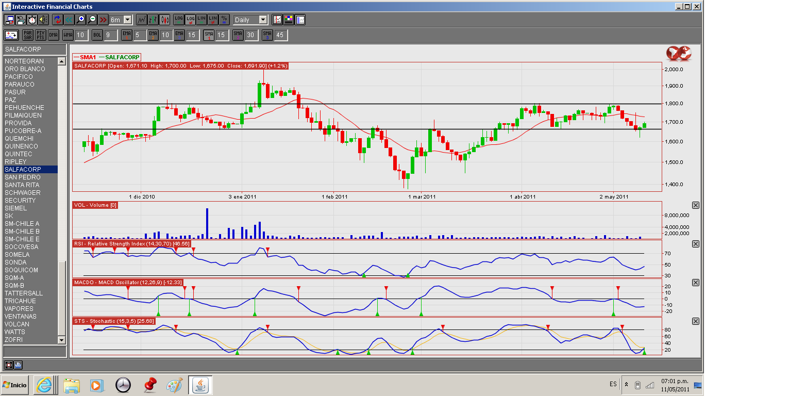806x396 pixels.
Task: Click the sound speaker icon
Action: (43, 20)
